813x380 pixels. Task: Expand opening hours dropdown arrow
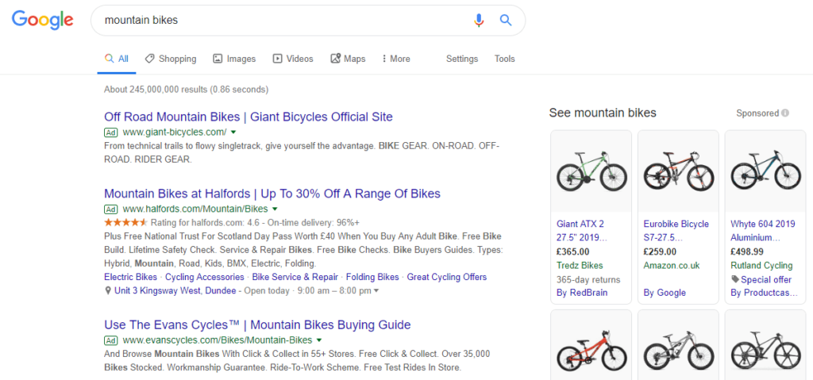pos(376,291)
